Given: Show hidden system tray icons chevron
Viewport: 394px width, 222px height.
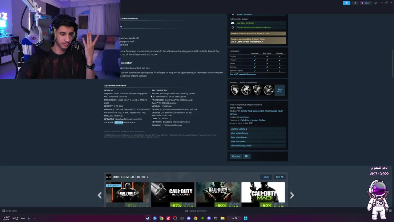Looking at the screenshot, I should [x=34, y=218].
